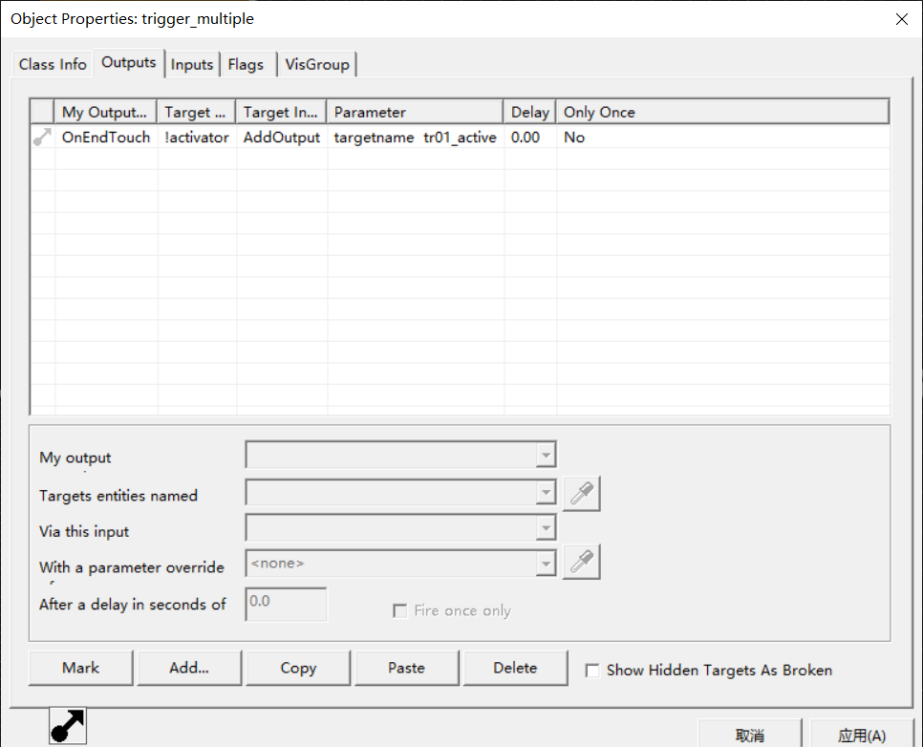Click the Parameter column header
This screenshot has width=923, height=747.
[x=415, y=112]
